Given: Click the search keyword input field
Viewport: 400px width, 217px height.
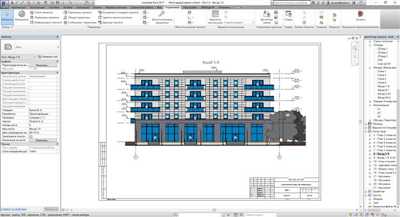Looking at the screenshot, I should 291,3.
